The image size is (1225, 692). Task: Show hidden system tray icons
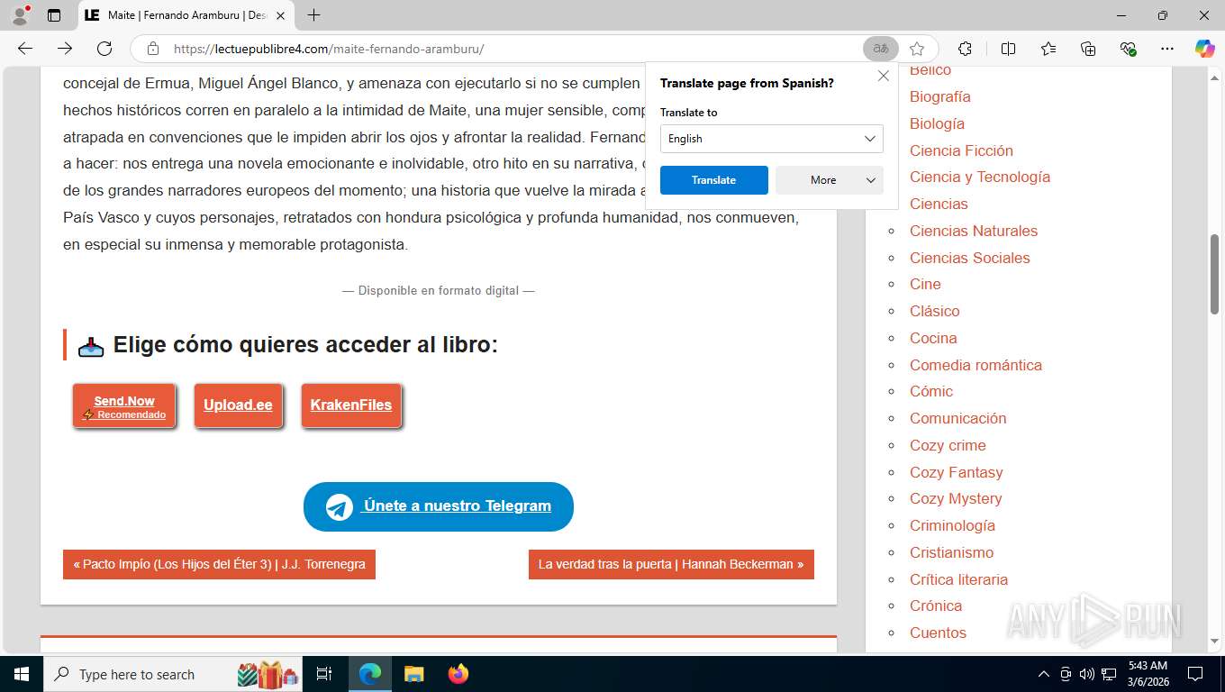pos(1044,674)
